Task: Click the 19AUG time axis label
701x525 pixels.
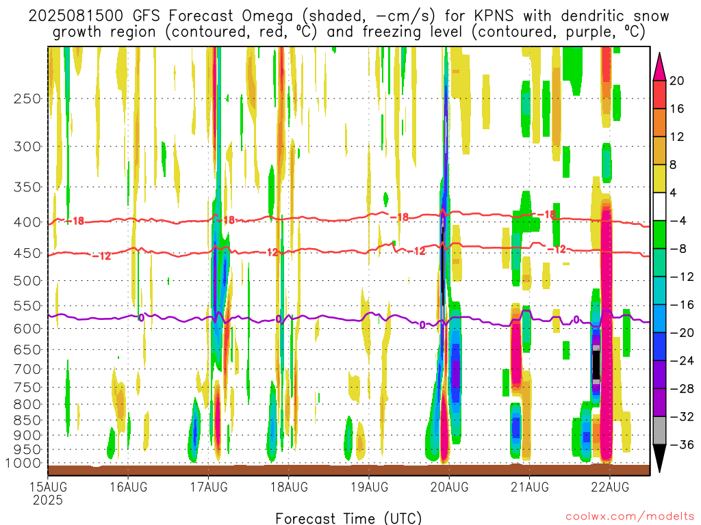Action: [x=369, y=487]
